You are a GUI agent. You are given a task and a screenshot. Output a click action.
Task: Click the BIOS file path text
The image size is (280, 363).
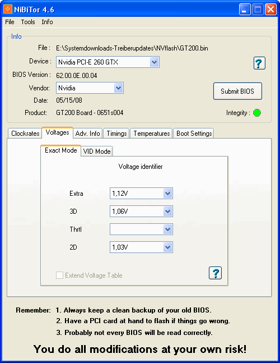click(132, 48)
